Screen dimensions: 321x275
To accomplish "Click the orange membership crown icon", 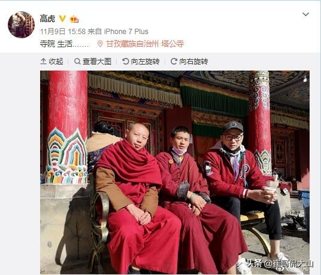I will click(74, 19).
